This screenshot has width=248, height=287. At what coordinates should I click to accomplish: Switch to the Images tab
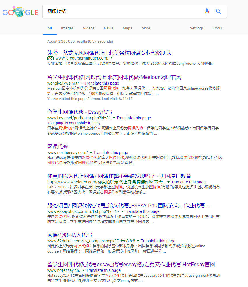(67, 28)
